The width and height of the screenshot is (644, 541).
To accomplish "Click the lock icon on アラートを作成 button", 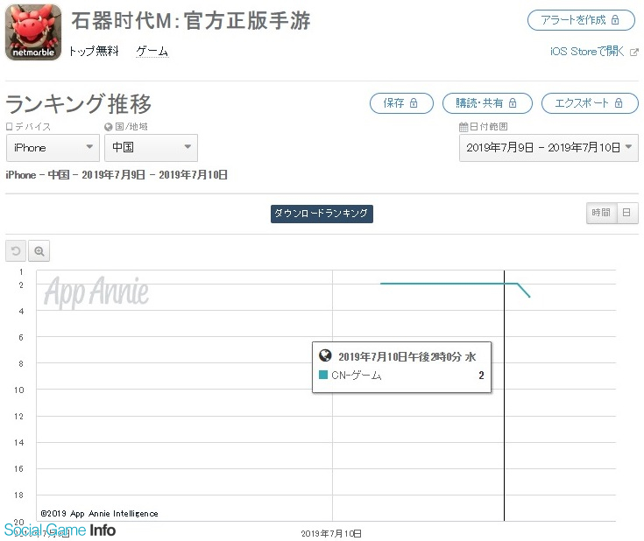I will (x=615, y=20).
